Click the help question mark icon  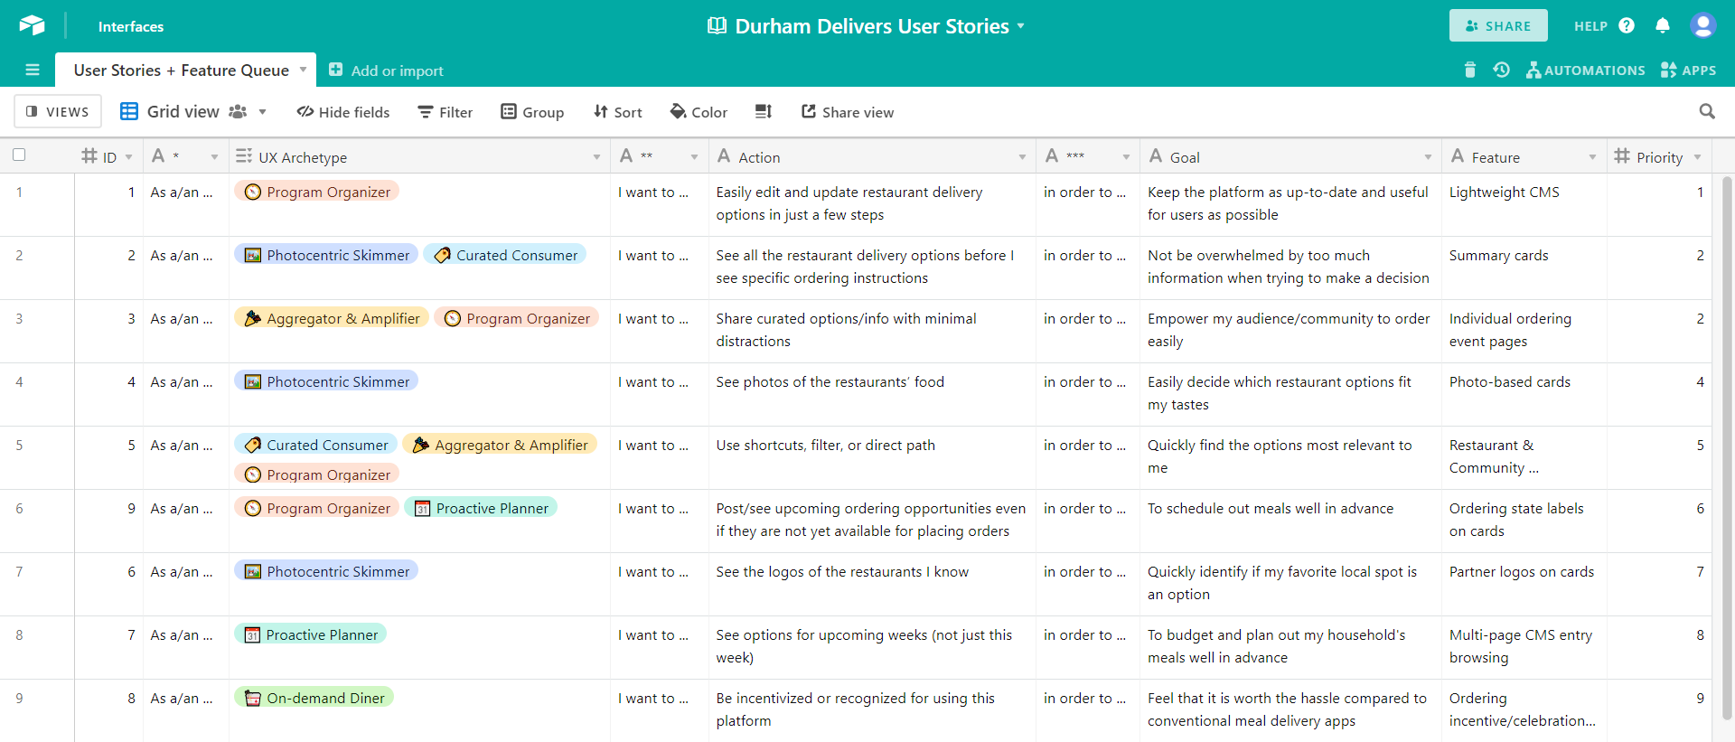click(1627, 25)
